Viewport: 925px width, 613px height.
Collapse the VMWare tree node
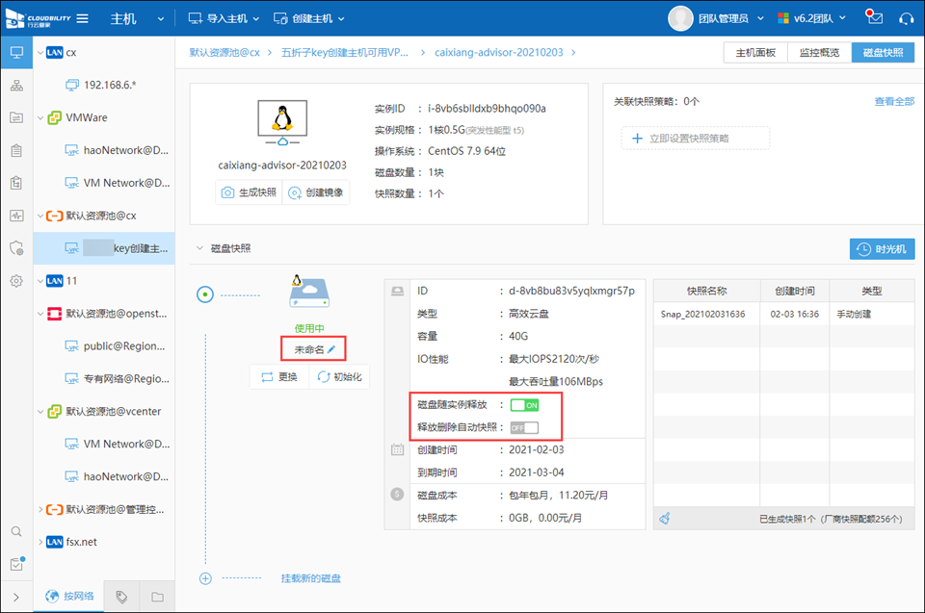pyautogui.click(x=40, y=117)
